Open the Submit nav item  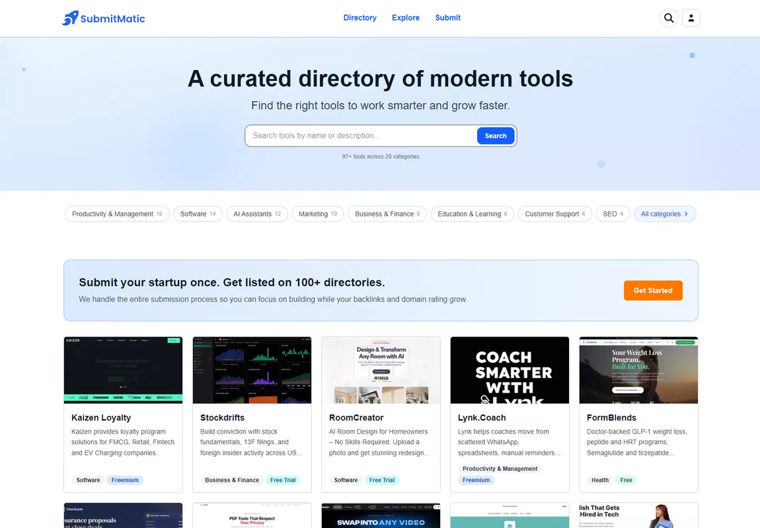coord(448,17)
